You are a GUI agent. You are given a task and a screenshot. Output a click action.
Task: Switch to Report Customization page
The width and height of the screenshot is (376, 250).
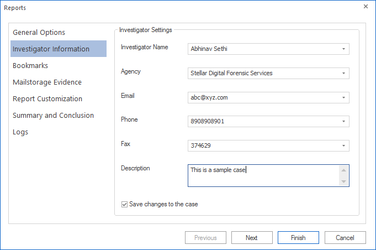click(x=47, y=99)
